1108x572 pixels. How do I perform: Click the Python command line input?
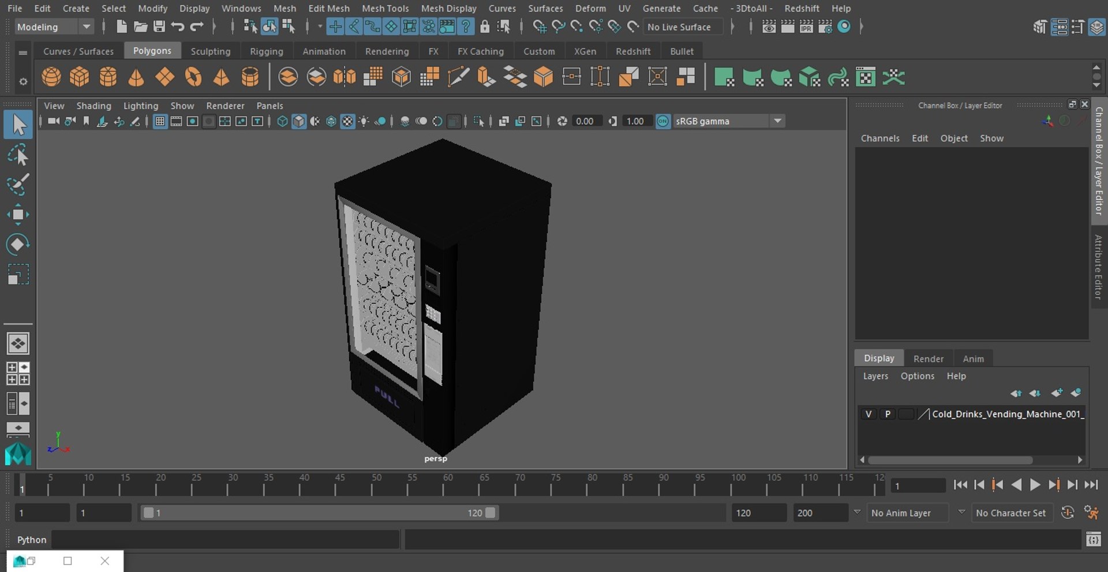pyautogui.click(x=225, y=540)
